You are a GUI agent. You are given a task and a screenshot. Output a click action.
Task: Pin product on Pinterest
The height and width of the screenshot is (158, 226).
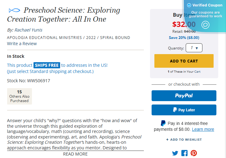coord(194,153)
